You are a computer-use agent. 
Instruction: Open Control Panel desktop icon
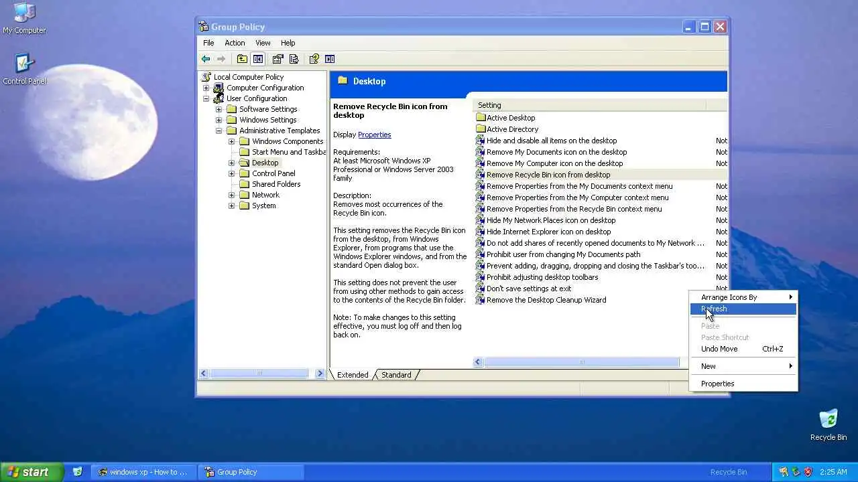(x=24, y=64)
